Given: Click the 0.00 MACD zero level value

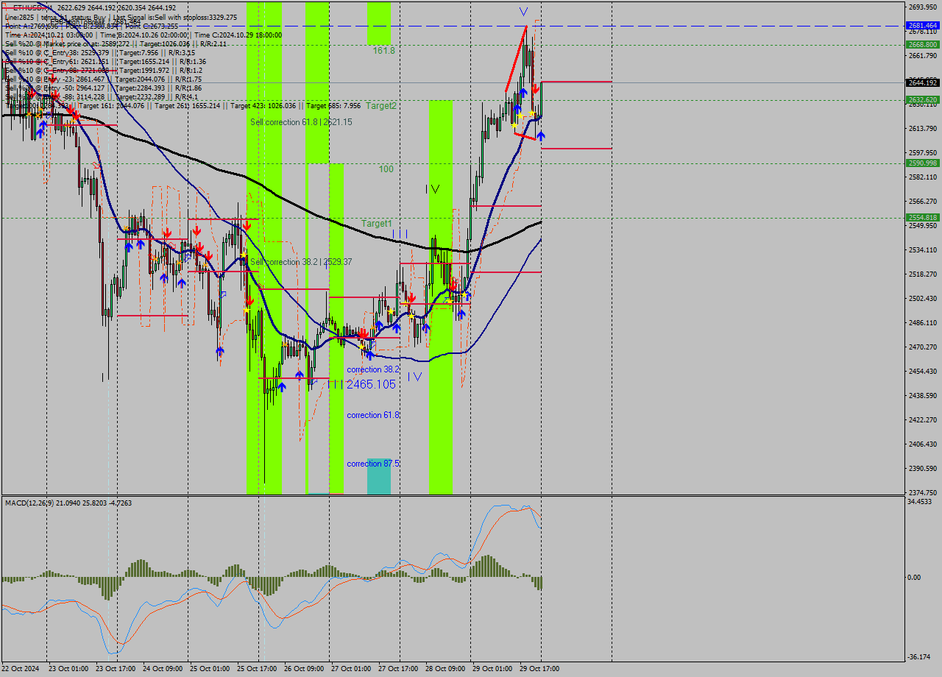Looking at the screenshot, I should click(x=915, y=577).
